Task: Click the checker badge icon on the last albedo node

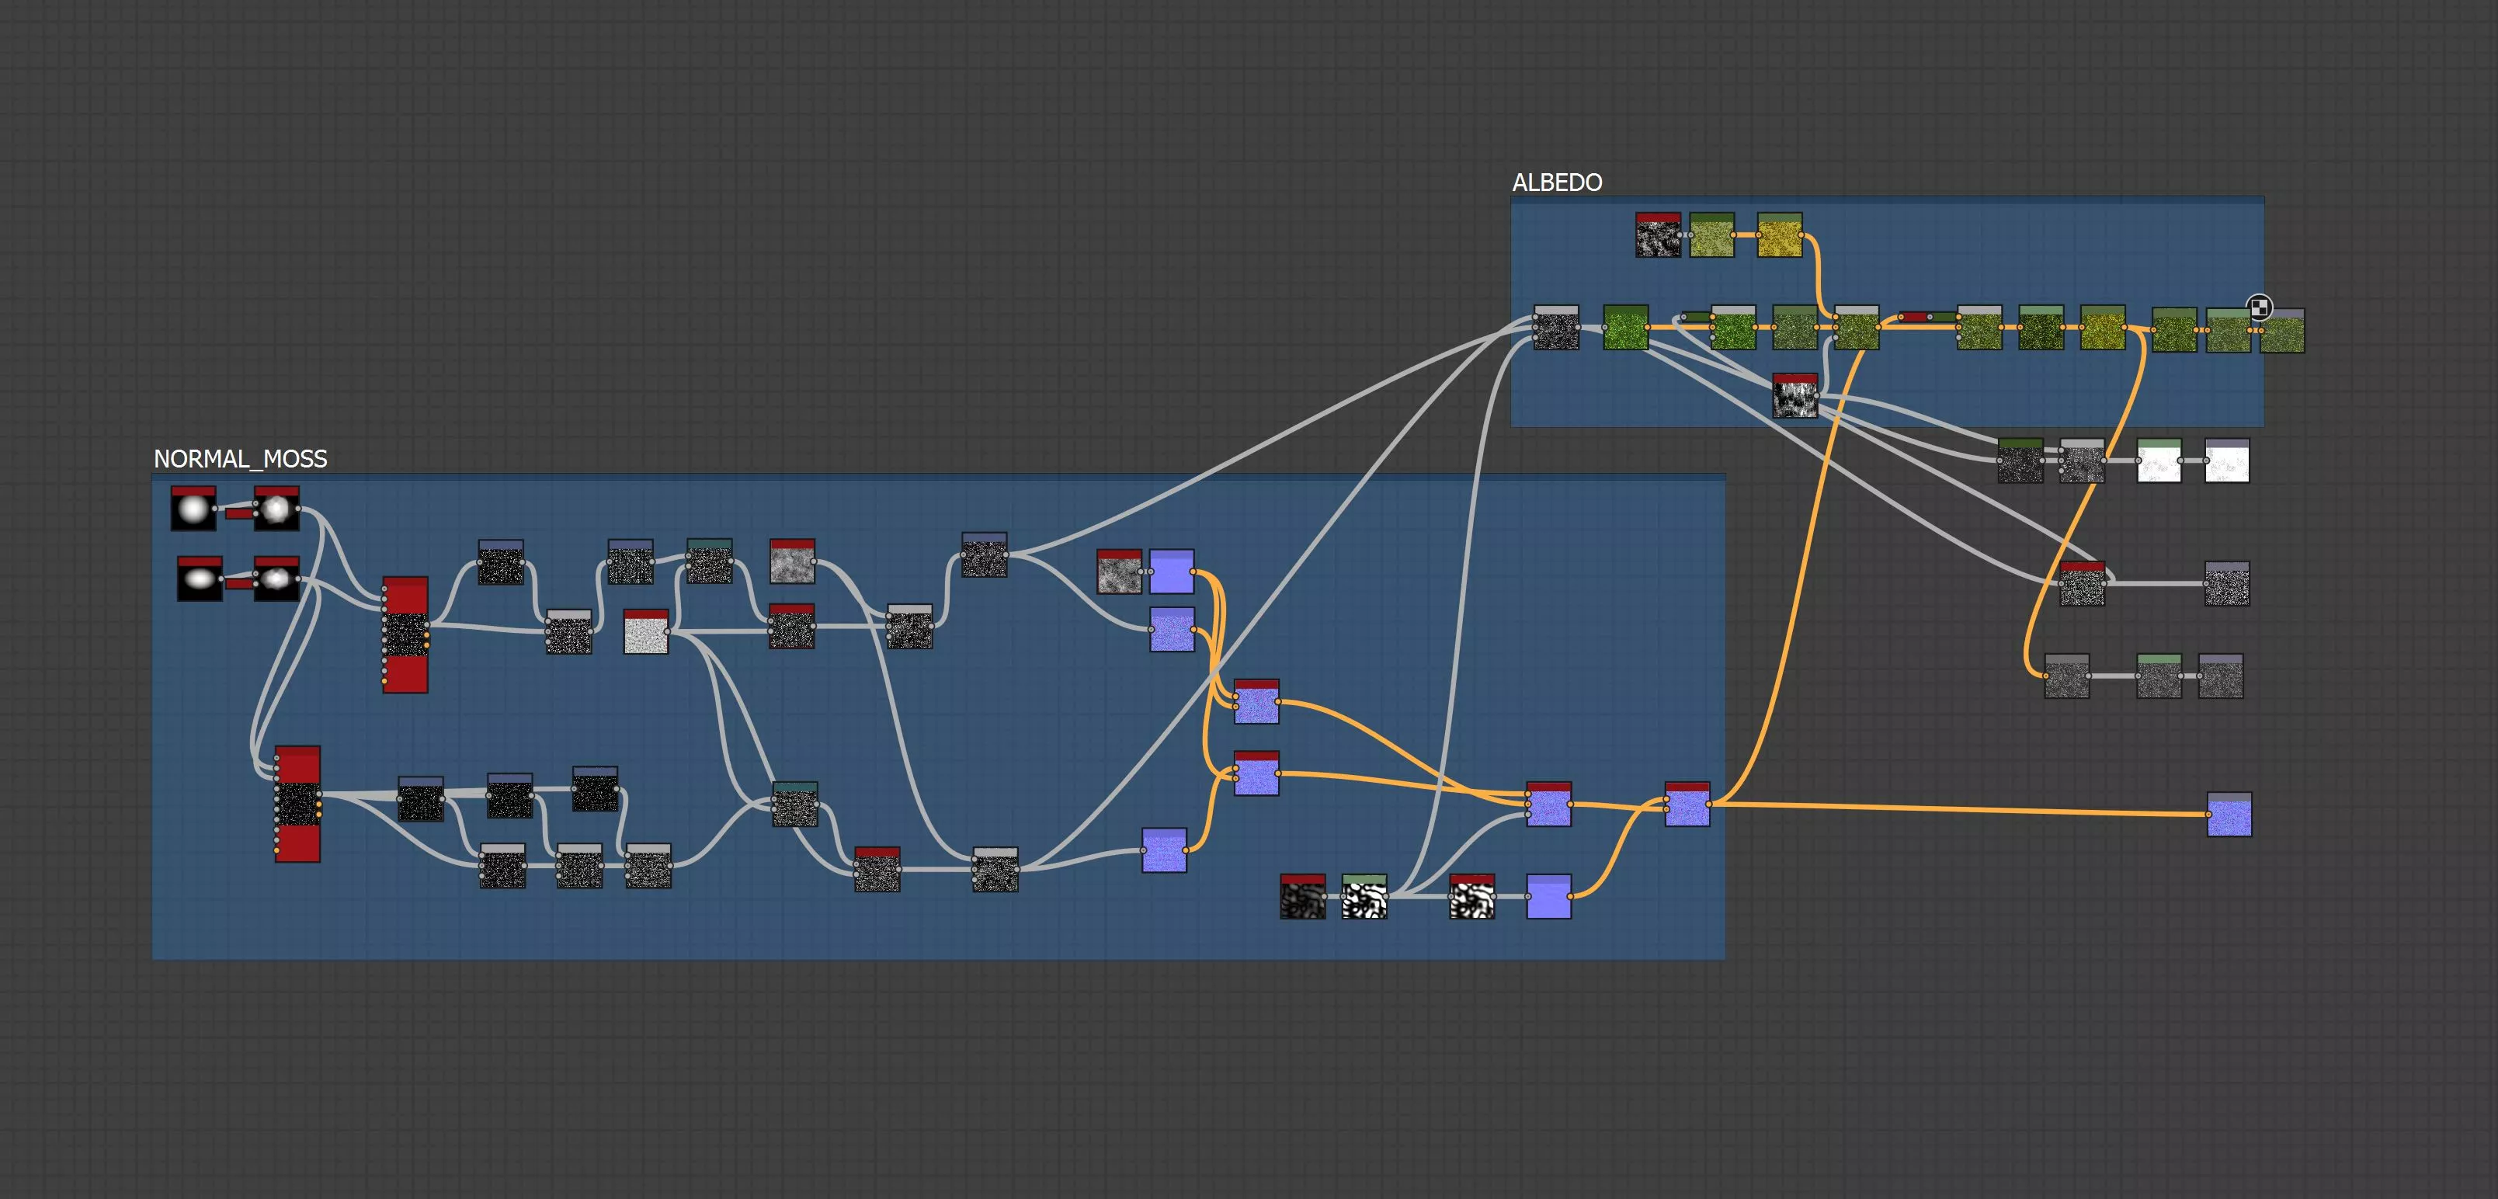Action: [2260, 308]
